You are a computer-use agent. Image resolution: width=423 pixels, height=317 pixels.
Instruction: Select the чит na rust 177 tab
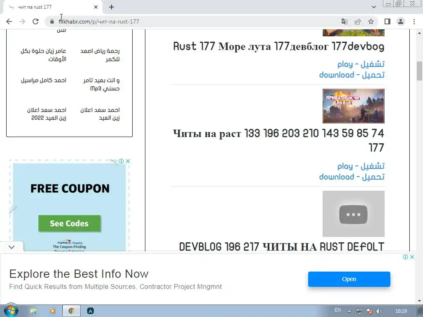(52, 7)
